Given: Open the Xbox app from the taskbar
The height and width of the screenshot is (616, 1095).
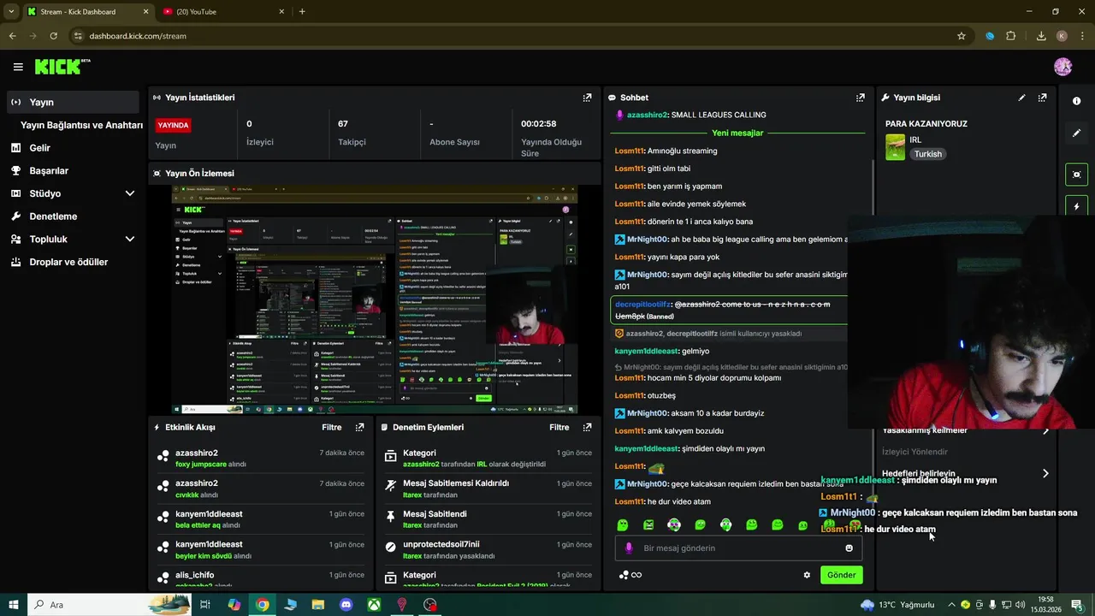Looking at the screenshot, I should tap(375, 605).
